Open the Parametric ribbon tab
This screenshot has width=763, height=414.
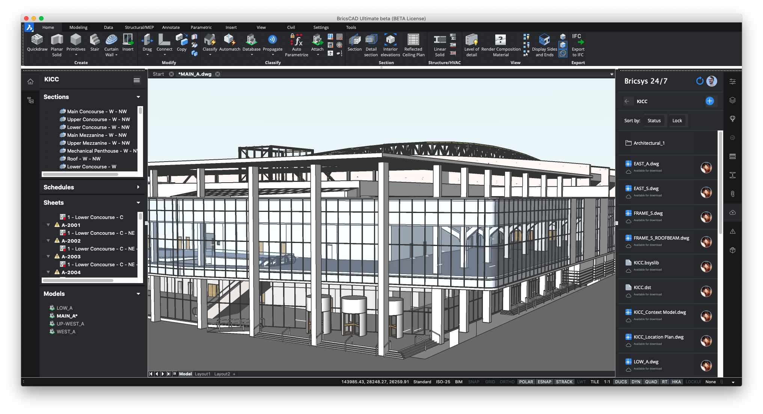pyautogui.click(x=201, y=27)
